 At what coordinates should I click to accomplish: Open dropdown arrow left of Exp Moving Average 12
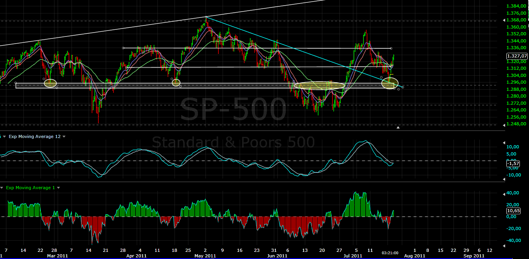tap(4, 136)
